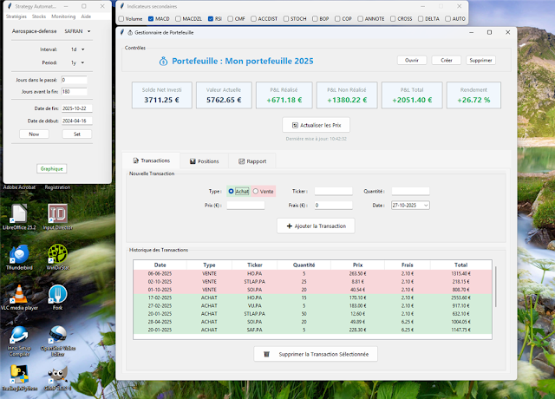This screenshot has width=555, height=399.
Task: Click the green Graphique button
Action: click(x=52, y=168)
